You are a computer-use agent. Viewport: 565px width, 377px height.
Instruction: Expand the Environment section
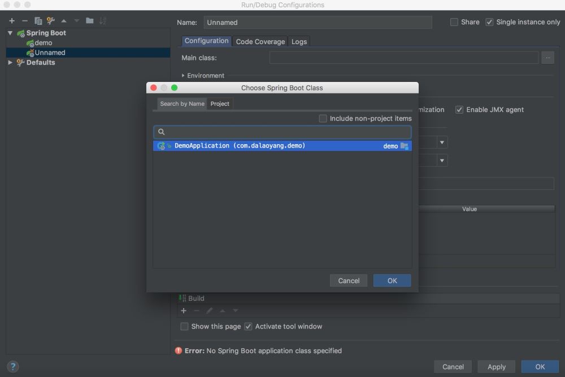pyautogui.click(x=183, y=76)
